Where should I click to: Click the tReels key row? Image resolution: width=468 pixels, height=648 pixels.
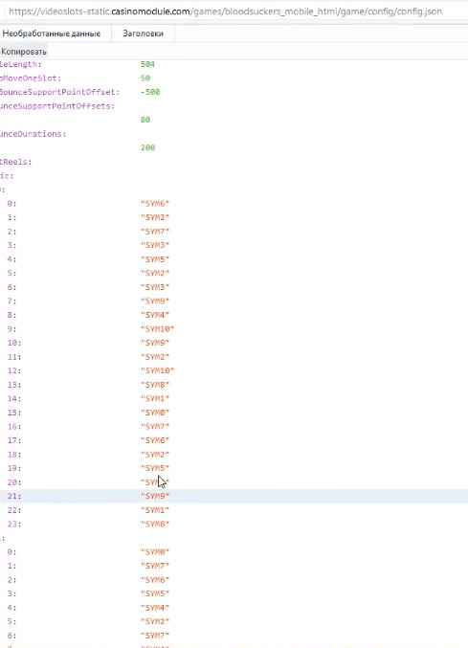click(234, 162)
